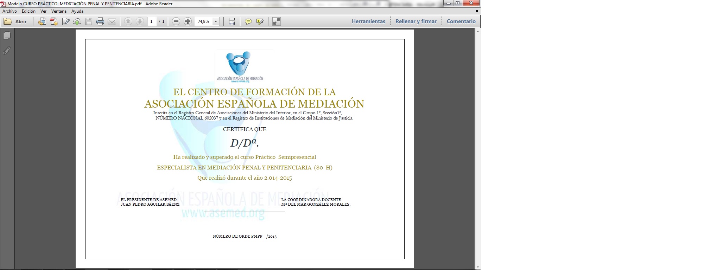Open the Archivo menu
The height and width of the screenshot is (270, 710).
(9, 11)
